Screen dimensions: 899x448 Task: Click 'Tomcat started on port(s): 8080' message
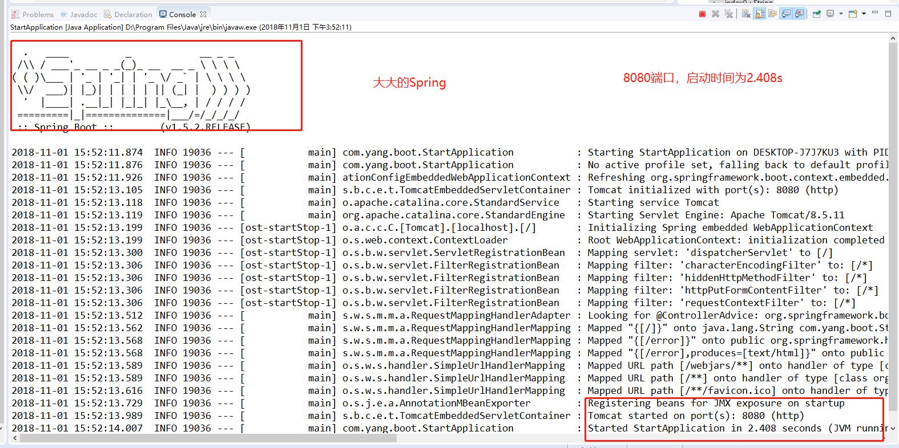click(696, 416)
